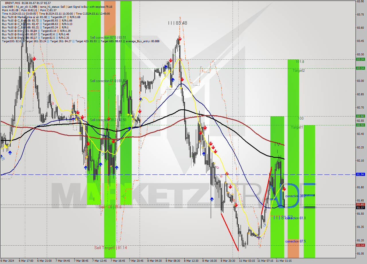Screen dimensions: 367x264
Task: Click the '7 Mar 12:45' time axis label
Action: tap(99, 261)
